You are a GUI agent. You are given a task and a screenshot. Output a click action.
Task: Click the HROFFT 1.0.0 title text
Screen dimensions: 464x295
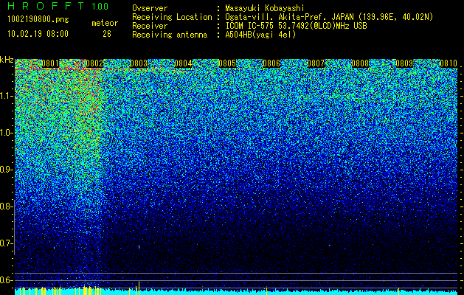[x=58, y=6]
